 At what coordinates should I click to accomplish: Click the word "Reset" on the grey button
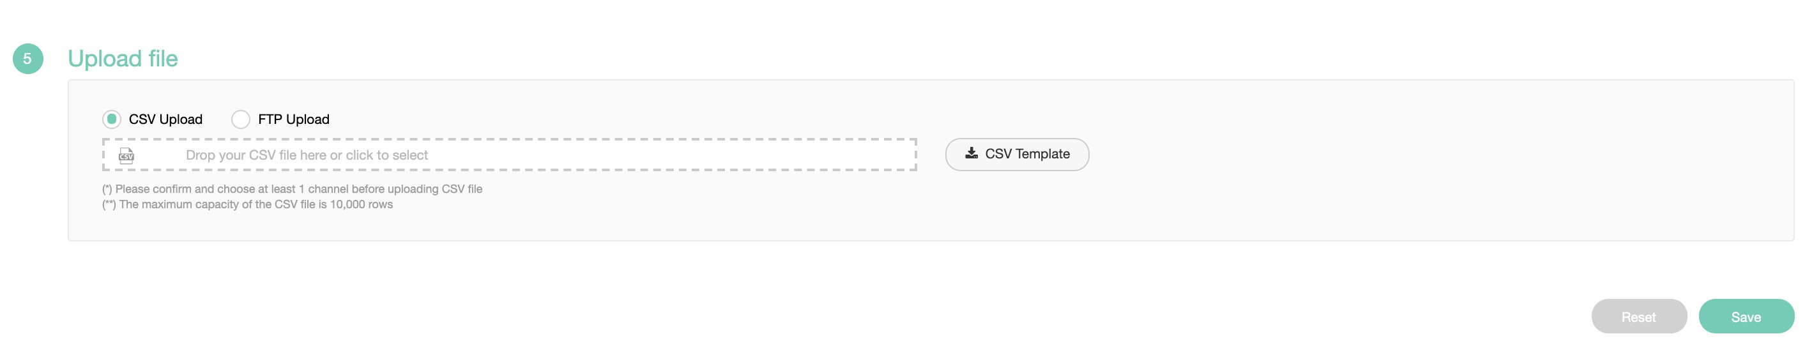click(1638, 317)
